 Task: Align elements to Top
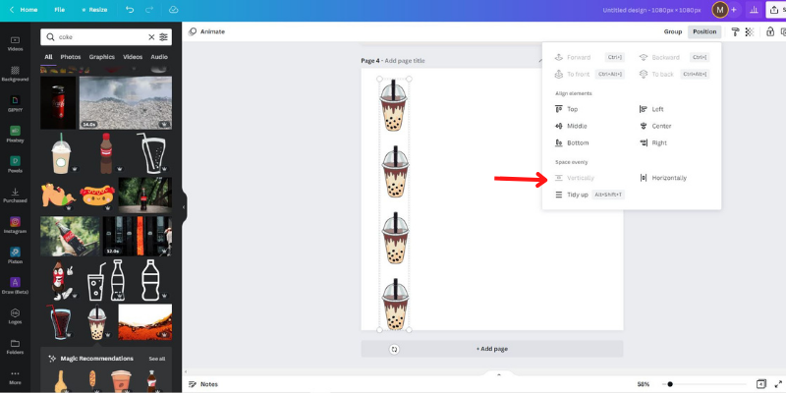click(567, 109)
